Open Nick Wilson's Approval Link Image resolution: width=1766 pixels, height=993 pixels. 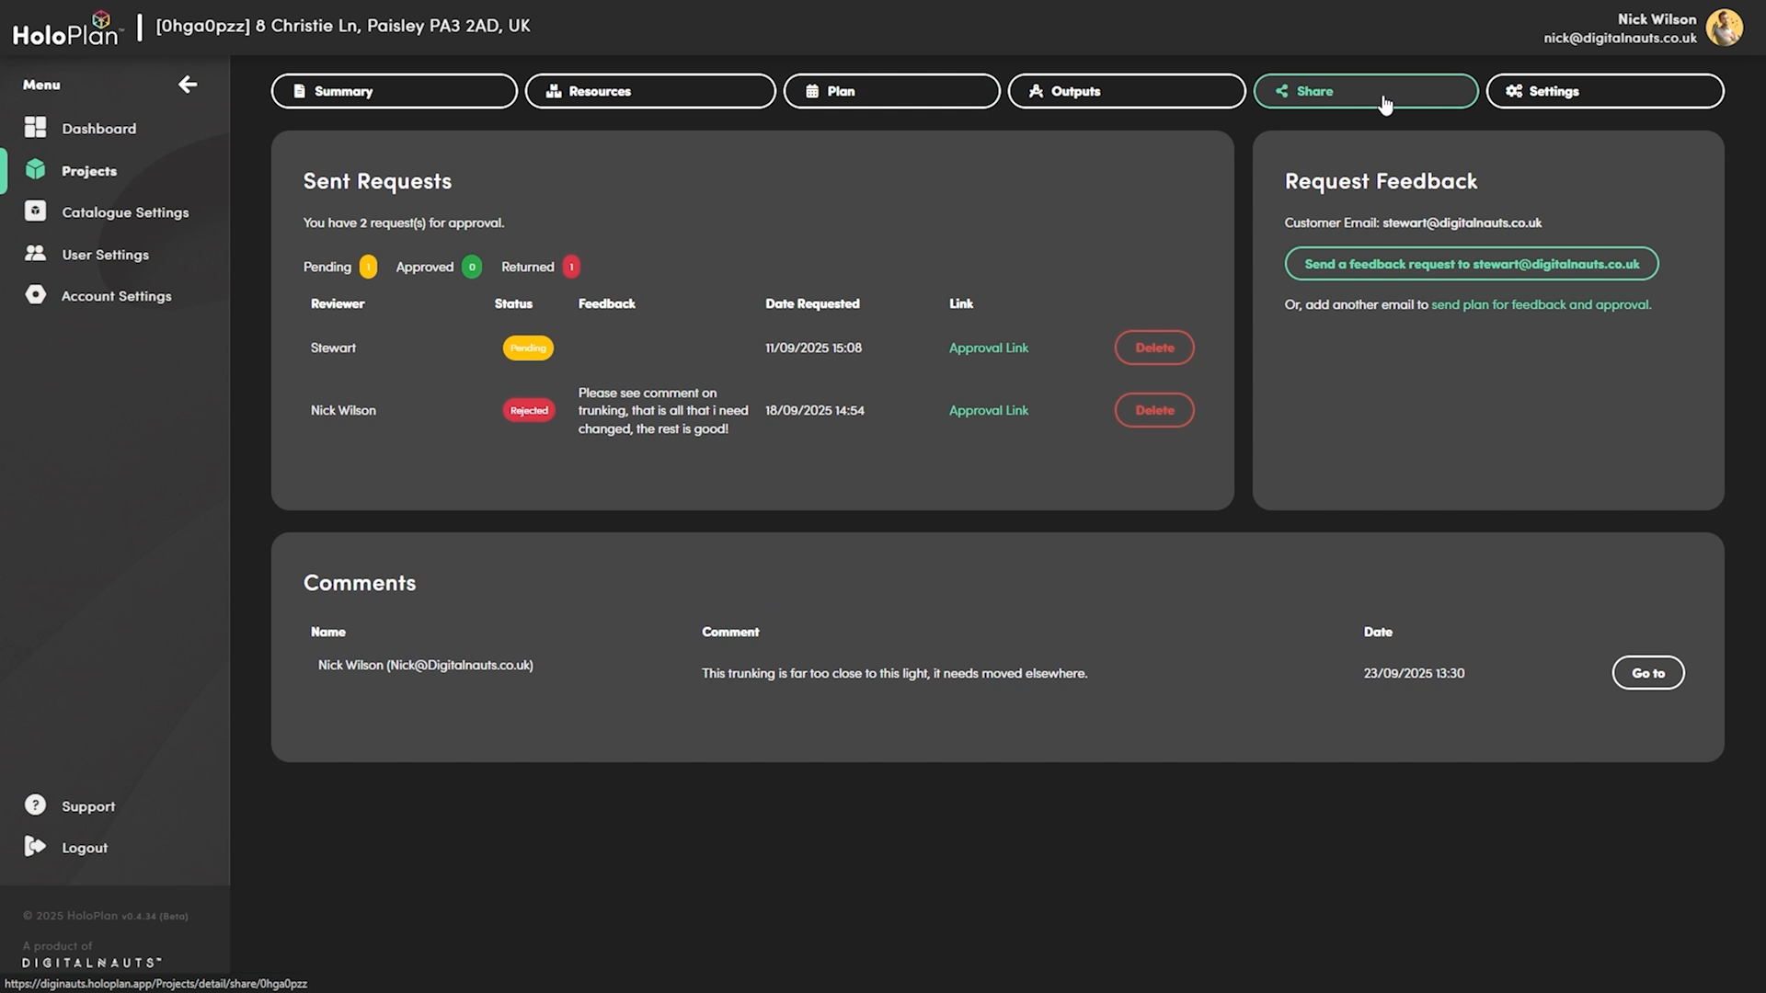pos(988,410)
